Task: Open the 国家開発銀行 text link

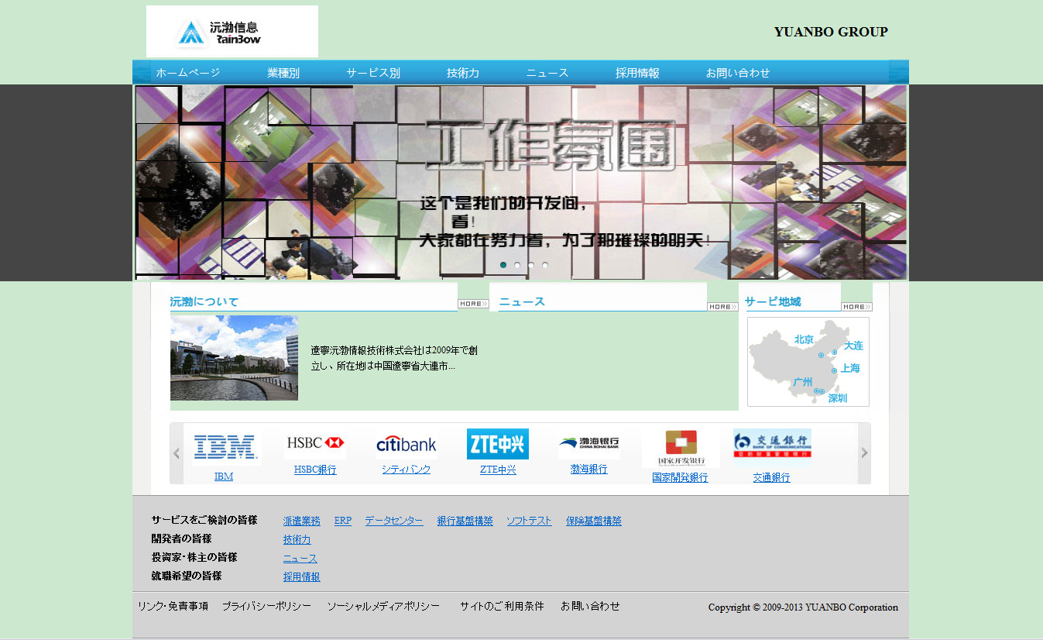Action: [681, 477]
